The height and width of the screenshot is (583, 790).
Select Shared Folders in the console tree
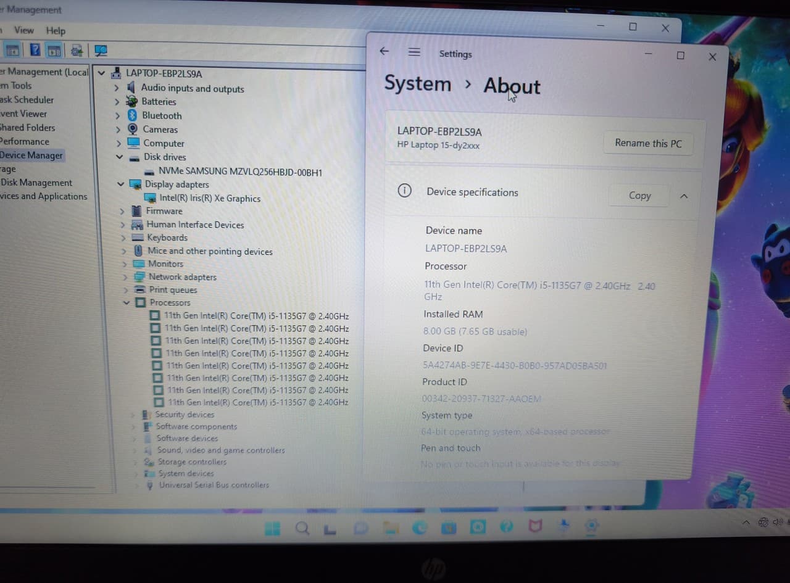(x=27, y=128)
